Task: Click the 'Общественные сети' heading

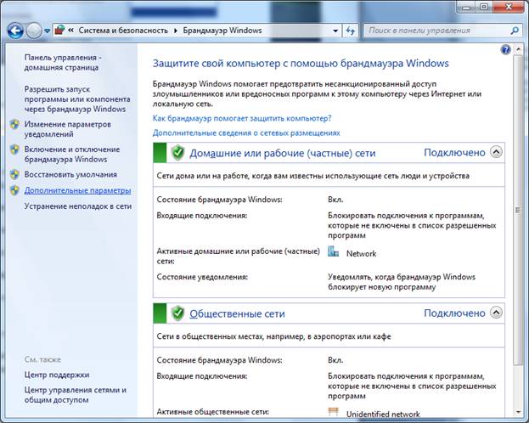Action: tap(237, 313)
